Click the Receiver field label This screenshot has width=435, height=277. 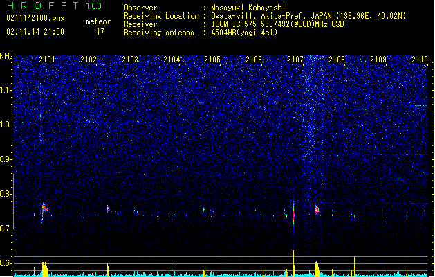coord(140,24)
